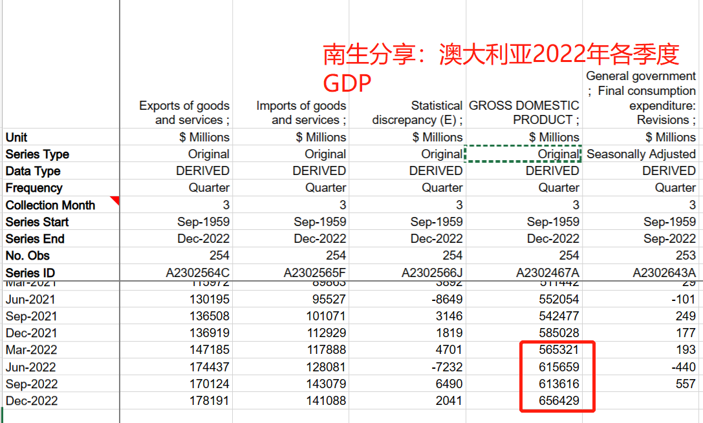Click the Mar-2022 GDP value 565321
This screenshot has height=423, width=703.
[559, 350]
